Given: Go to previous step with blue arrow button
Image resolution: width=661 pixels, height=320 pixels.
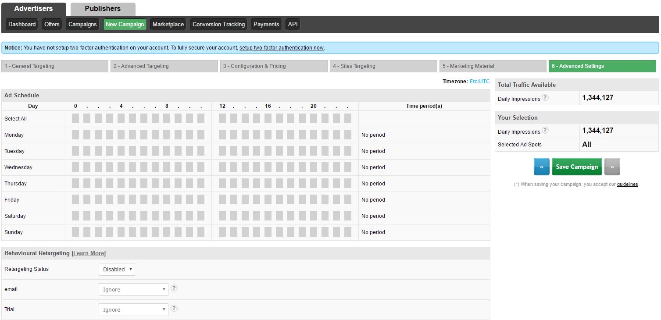Looking at the screenshot, I should coord(541,167).
